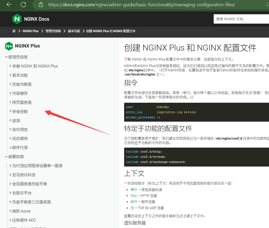Follow the 流 context link
This screenshot has height=228, width=269.
132,208
